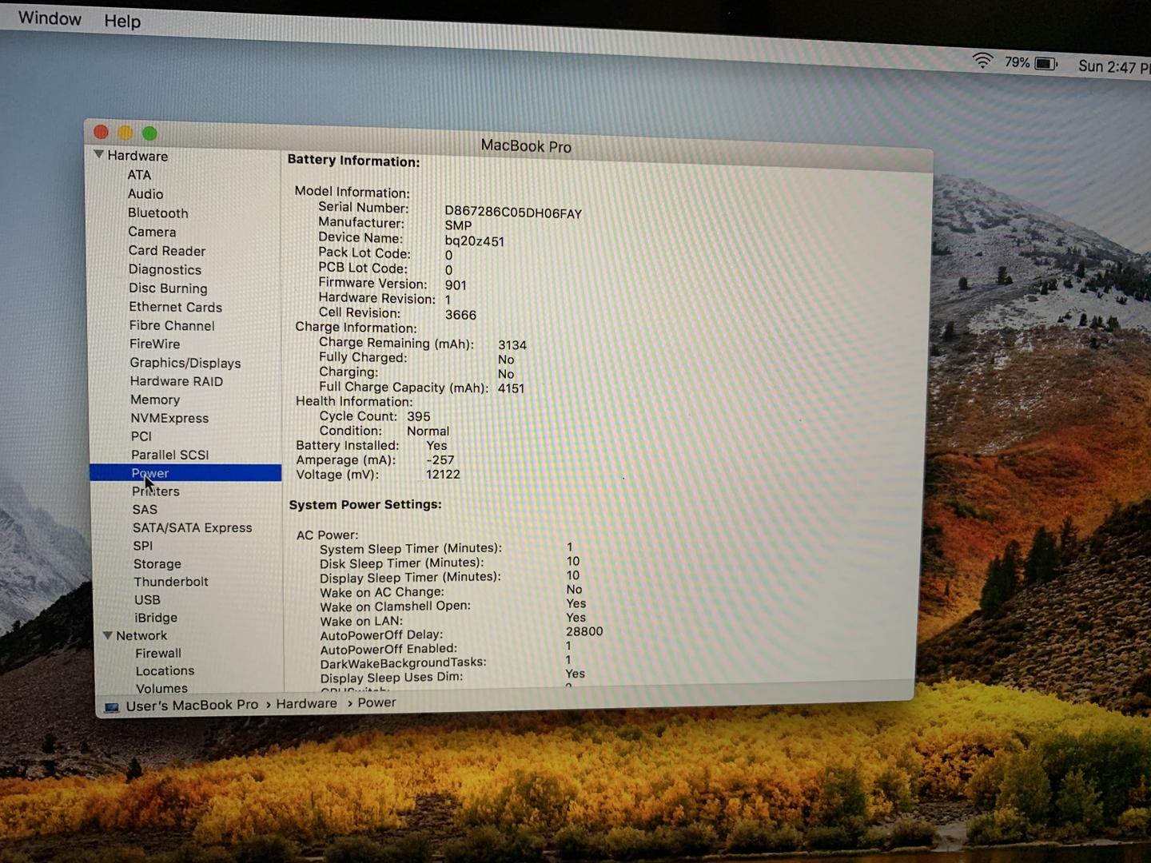Select Bluetooth in the sidebar
This screenshot has width=1151, height=863.
(158, 213)
